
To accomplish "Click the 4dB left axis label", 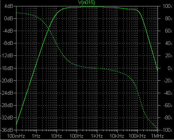I will click(9, 6).
